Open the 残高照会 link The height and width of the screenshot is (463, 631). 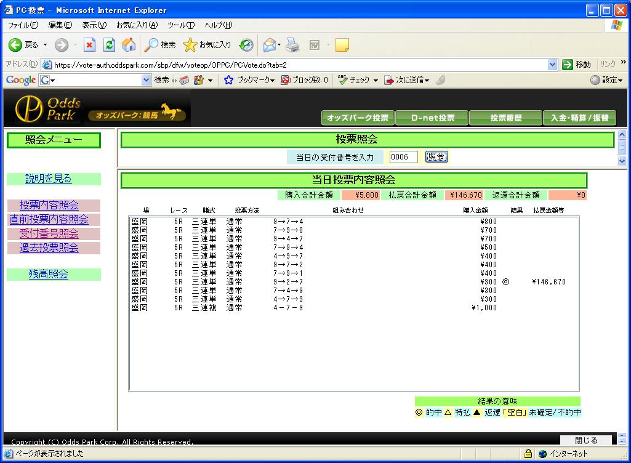pos(48,274)
